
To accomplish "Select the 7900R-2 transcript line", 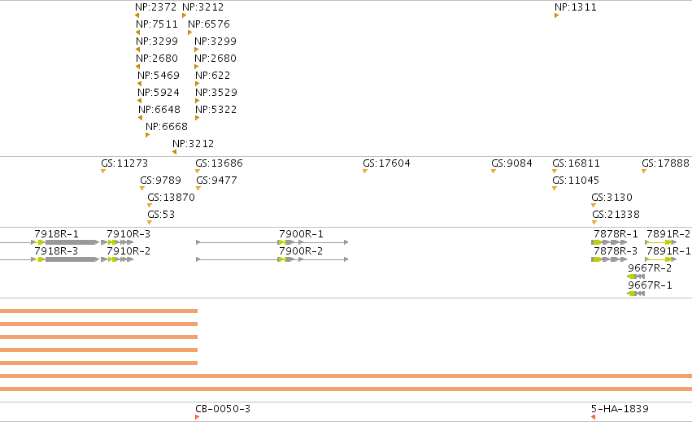I will click(272, 259).
